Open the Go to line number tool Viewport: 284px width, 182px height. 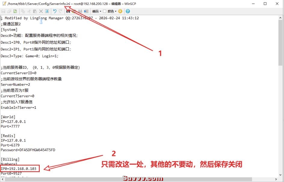pos(86,11)
